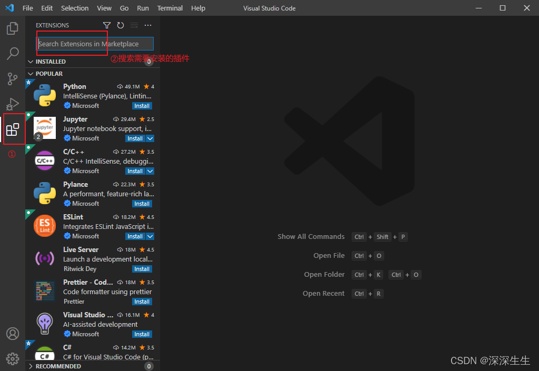
Task: Click the VS Code logo in title bar
Action: point(9,8)
